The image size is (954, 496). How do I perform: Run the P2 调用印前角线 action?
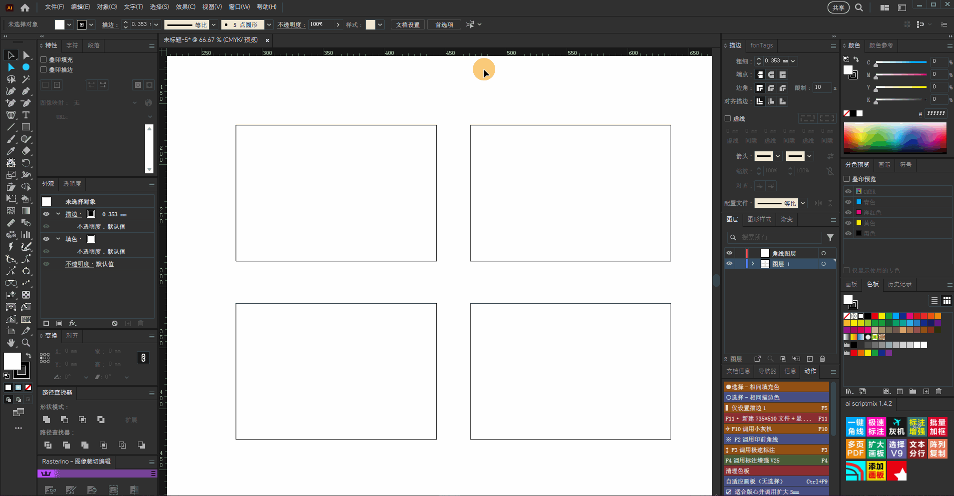pyautogui.click(x=776, y=440)
